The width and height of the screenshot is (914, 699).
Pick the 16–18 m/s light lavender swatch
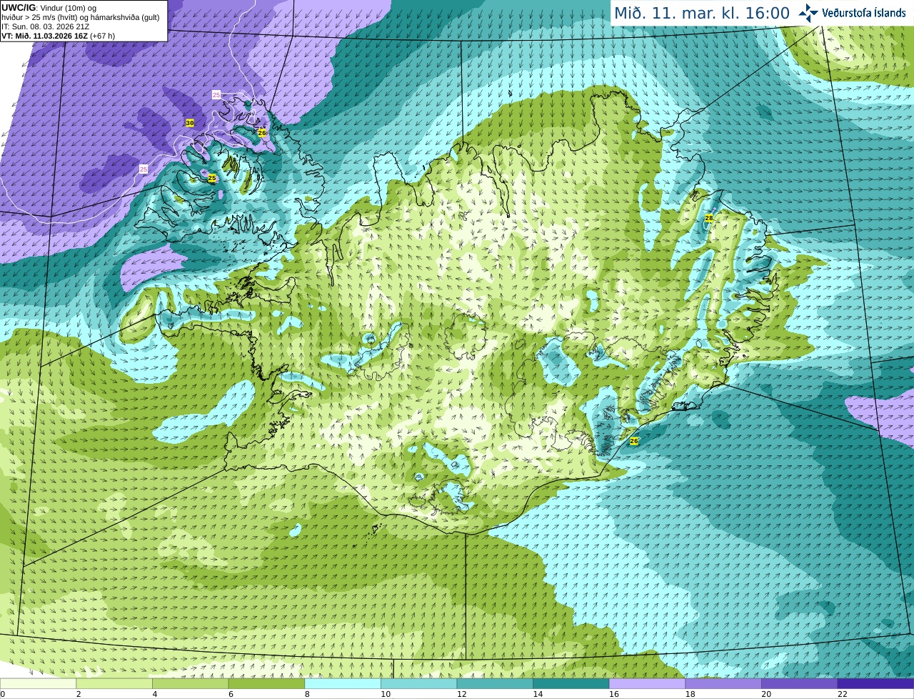(647, 683)
